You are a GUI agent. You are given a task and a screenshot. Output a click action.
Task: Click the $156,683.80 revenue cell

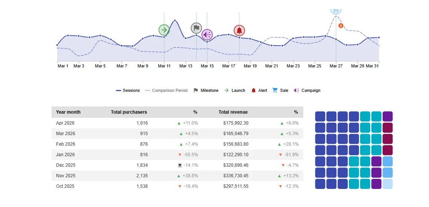coord(236,144)
